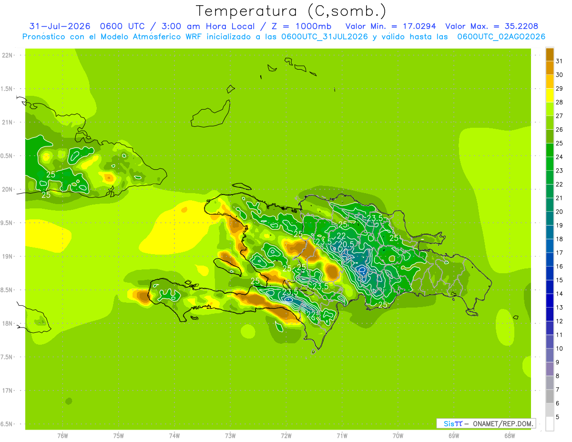Click the "20.5" contour label on the map
The image size is (572, 442).
[346, 244]
